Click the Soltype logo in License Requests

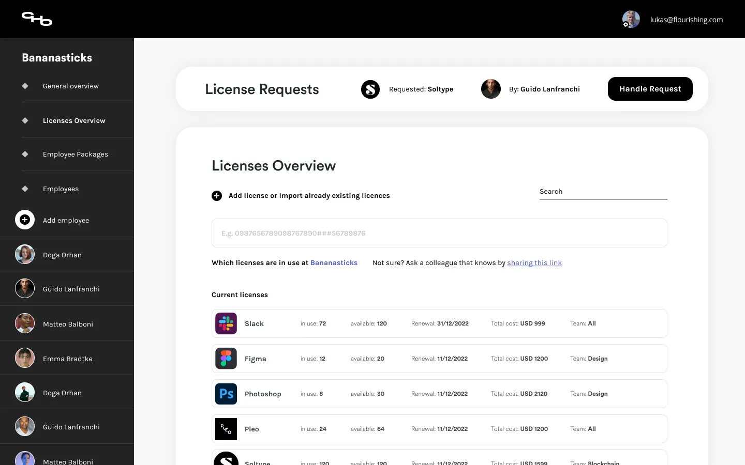[x=370, y=89]
